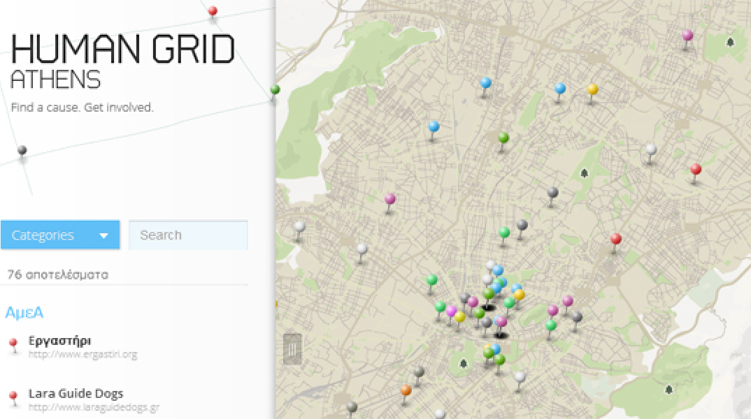Viewport: 751px width, 419px height.
Task: Click a blue pin above the central pin cluster
Action: (x=499, y=270)
